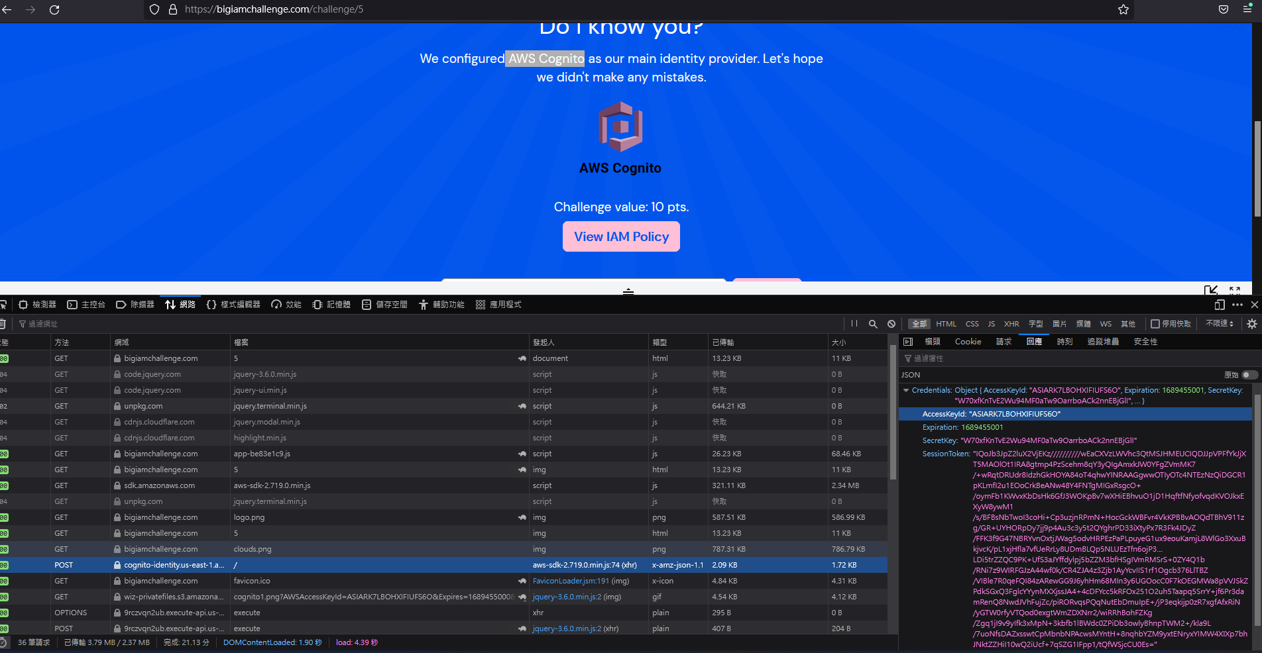
Task: Open the Application (應用程式) panel
Action: [498, 305]
